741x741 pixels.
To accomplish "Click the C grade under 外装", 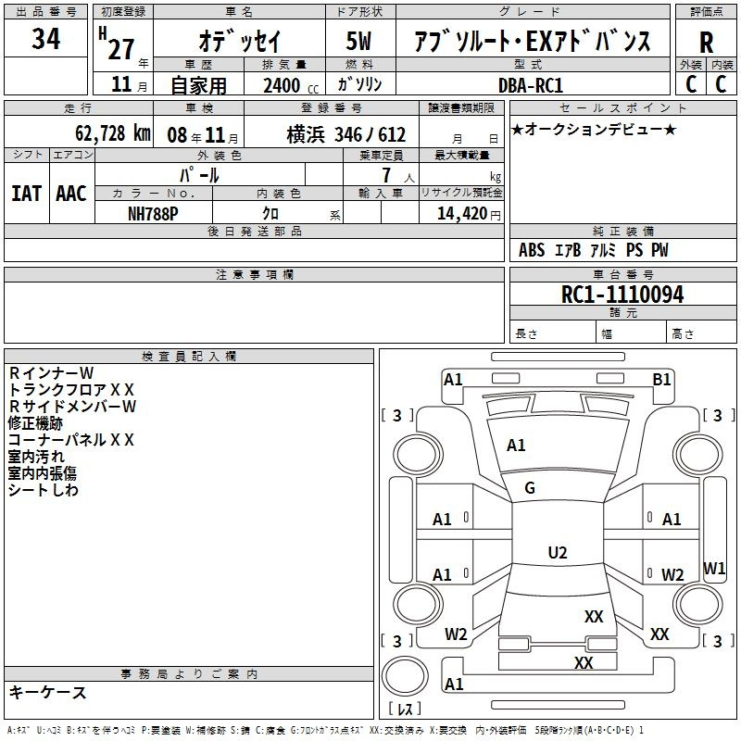I will [x=691, y=84].
